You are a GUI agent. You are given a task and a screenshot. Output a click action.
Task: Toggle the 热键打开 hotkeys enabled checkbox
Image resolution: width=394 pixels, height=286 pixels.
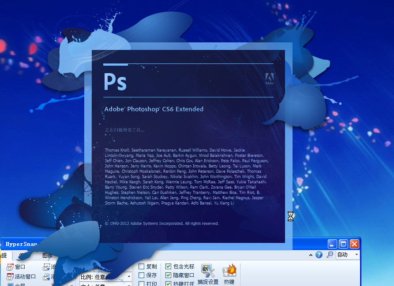169,284
